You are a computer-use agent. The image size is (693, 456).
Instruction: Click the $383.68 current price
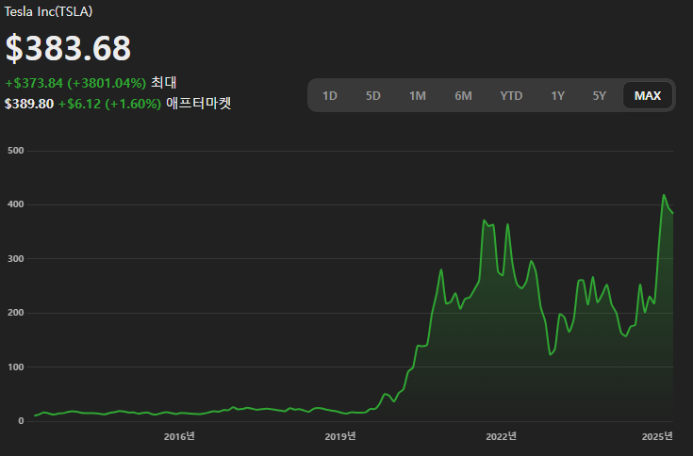pos(68,48)
